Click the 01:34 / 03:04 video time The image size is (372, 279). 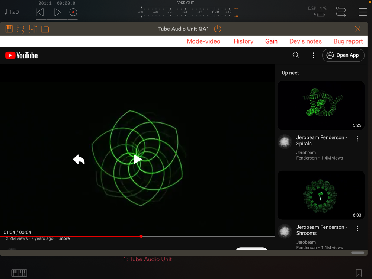pyautogui.click(x=17, y=232)
